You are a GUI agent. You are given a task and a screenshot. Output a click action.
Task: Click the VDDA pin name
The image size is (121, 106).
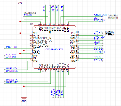click(37, 53)
